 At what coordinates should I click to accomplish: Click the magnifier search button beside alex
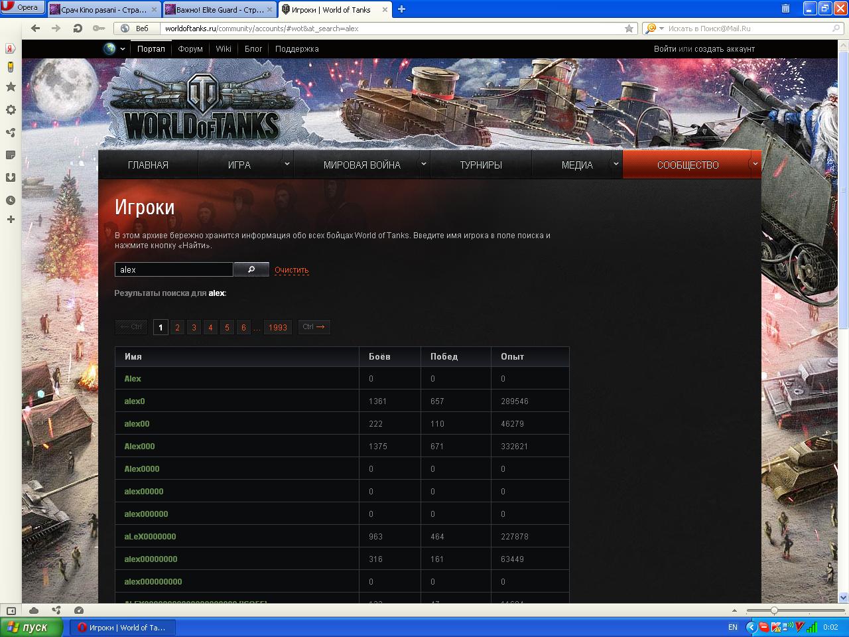(x=251, y=269)
